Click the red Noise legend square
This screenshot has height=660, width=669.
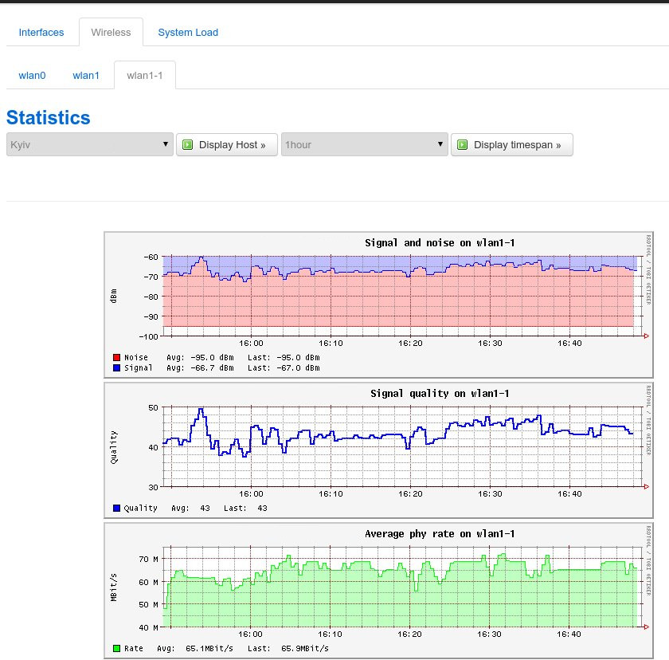pos(115,357)
